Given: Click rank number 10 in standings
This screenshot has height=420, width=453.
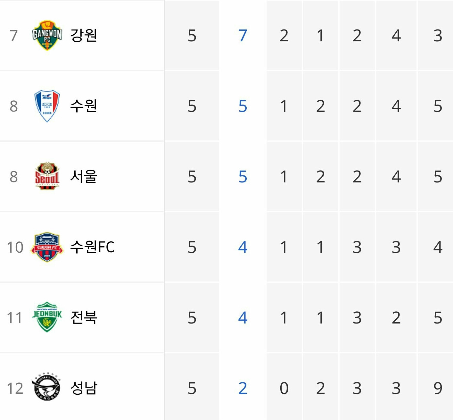Looking at the screenshot, I should (x=15, y=248).
